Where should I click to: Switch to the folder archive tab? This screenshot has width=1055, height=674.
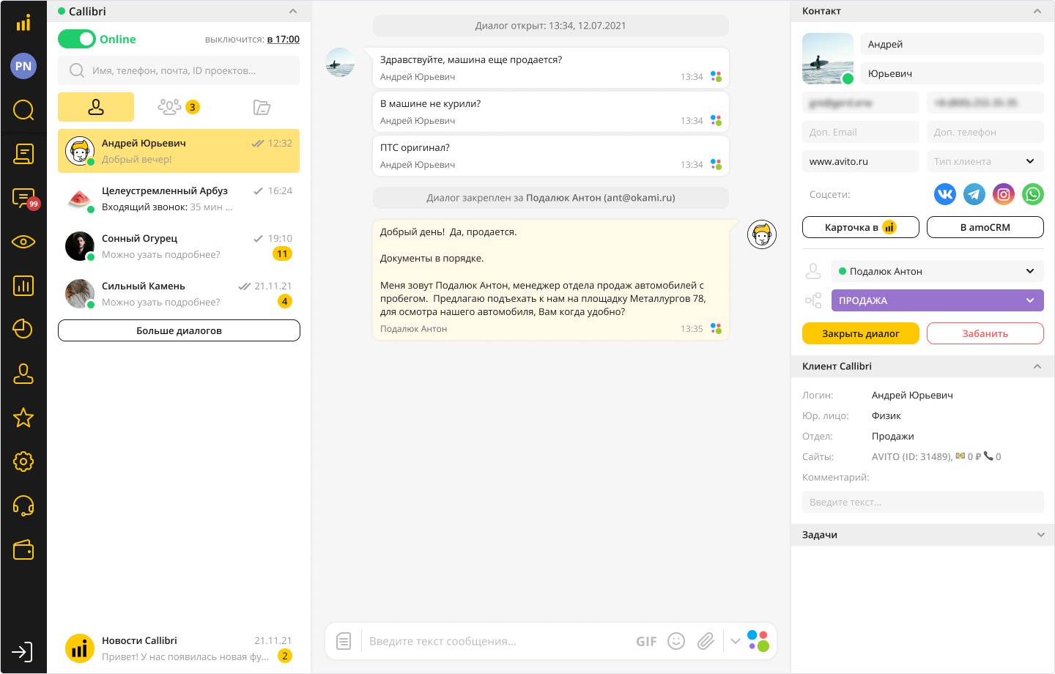click(x=262, y=107)
